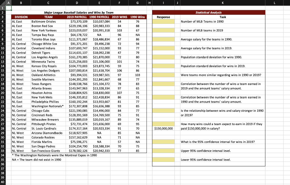Select the Washington Nationals* cell
Screen dimensions: 290x185
tap(48, 106)
